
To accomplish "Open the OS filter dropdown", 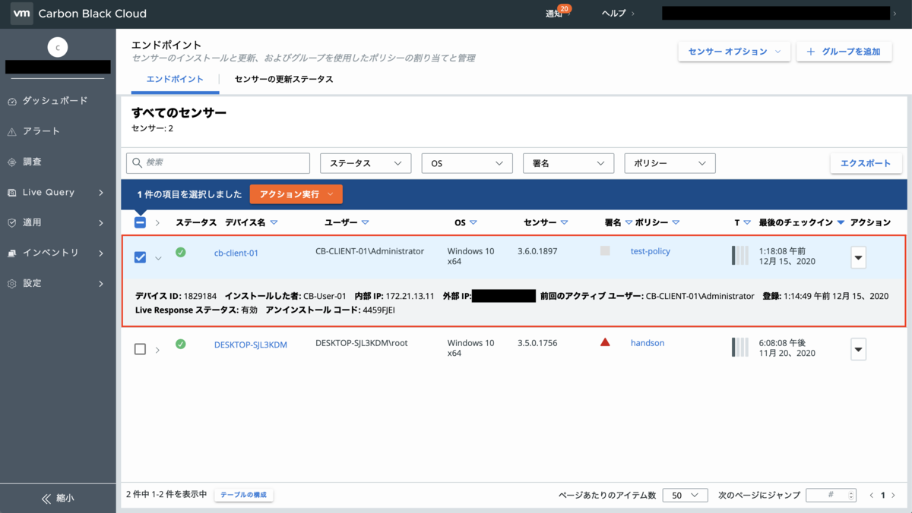I will [x=467, y=163].
